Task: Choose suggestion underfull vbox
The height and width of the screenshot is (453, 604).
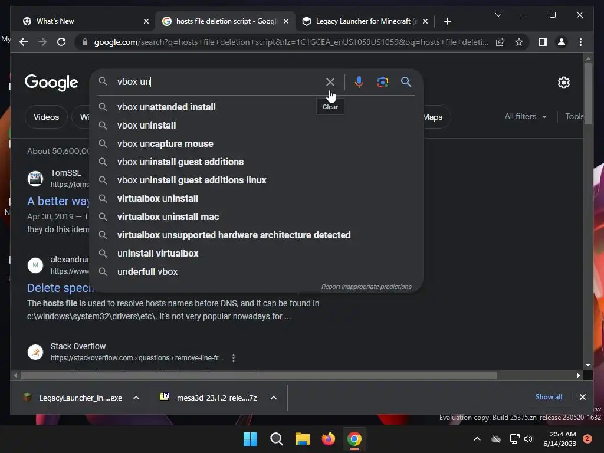Action: click(x=256, y=271)
